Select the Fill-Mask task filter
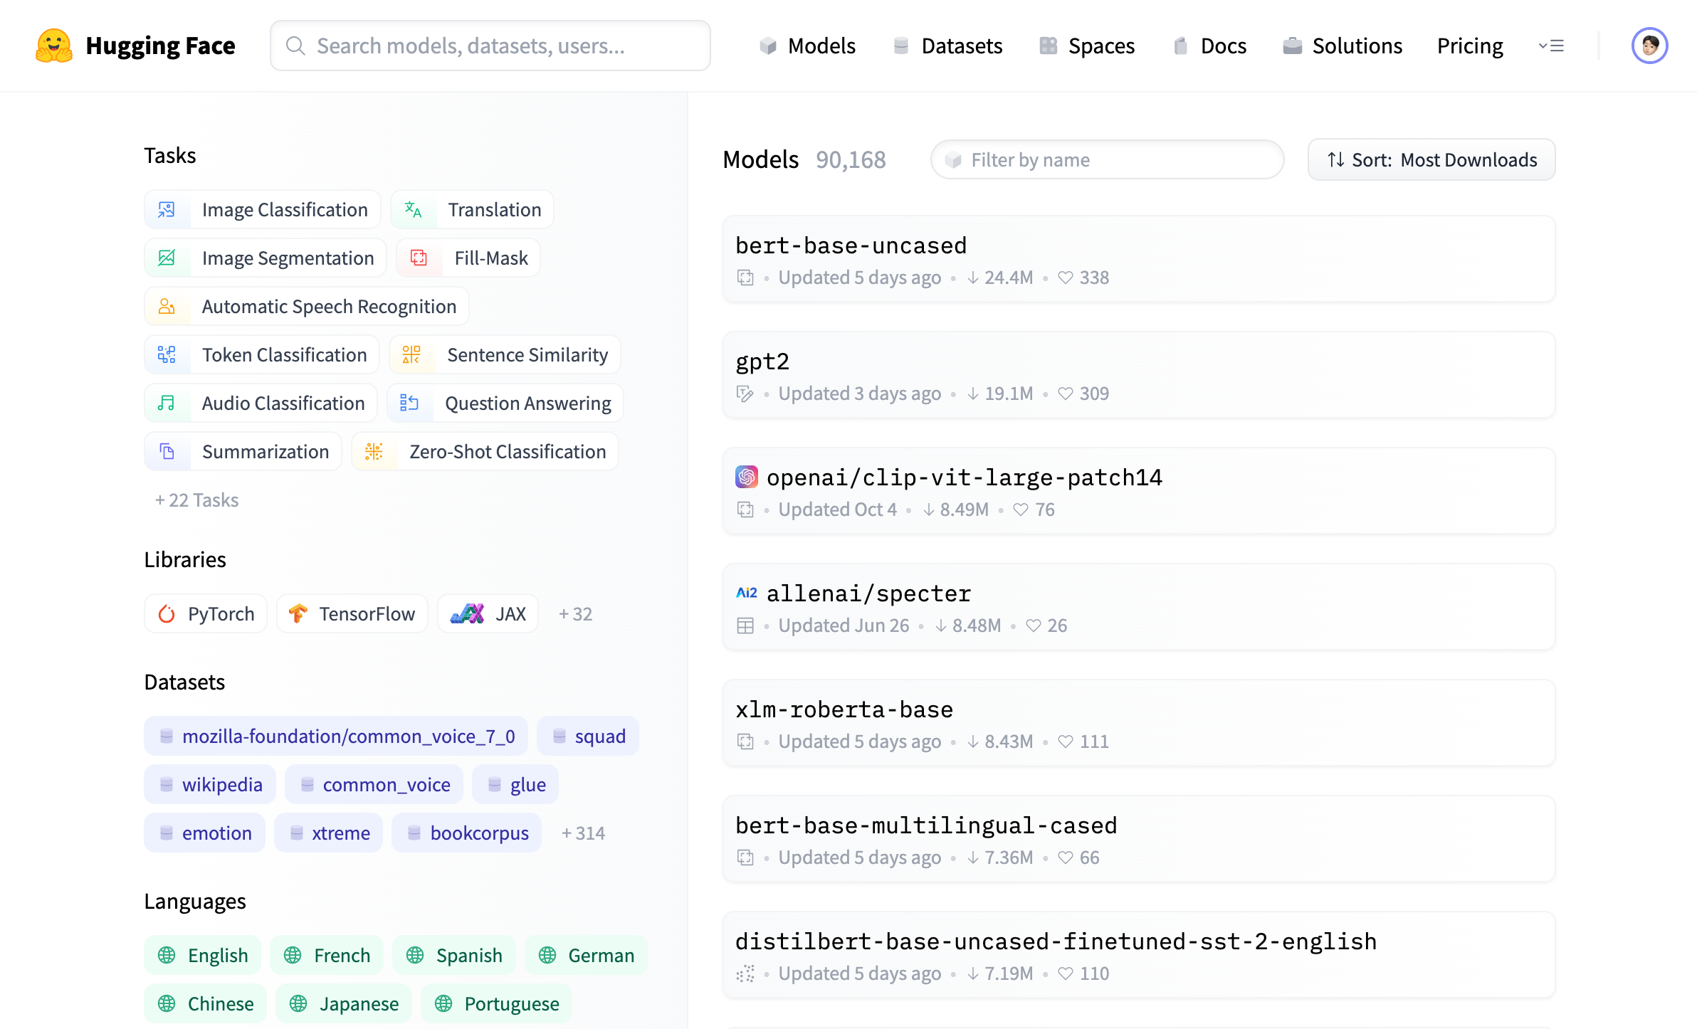1697x1029 pixels. [468, 258]
